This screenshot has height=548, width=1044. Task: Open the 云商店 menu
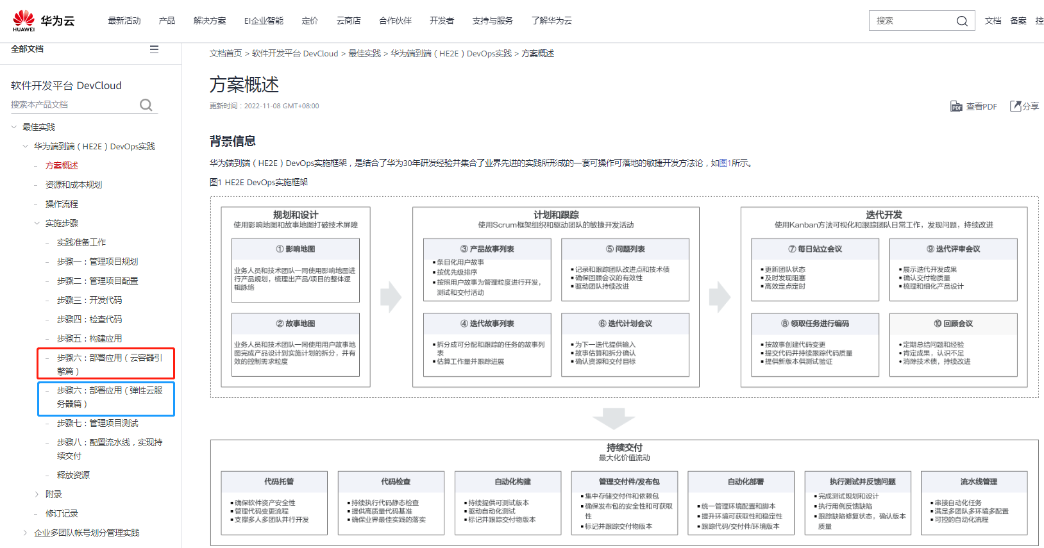(348, 21)
